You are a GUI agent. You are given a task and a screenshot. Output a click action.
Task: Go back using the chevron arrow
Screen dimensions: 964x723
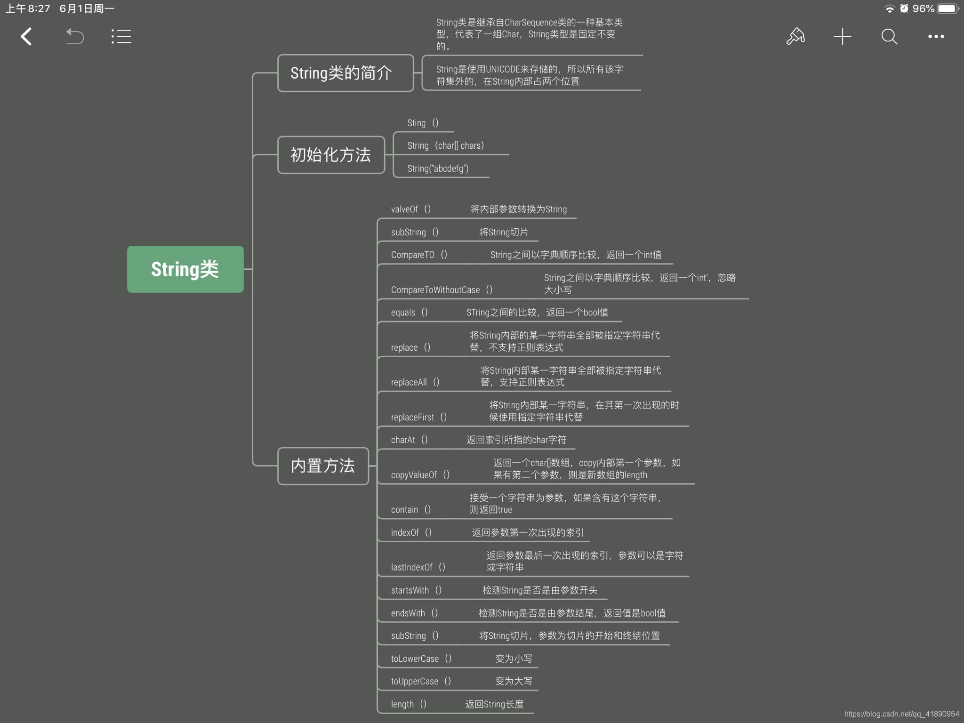click(27, 37)
